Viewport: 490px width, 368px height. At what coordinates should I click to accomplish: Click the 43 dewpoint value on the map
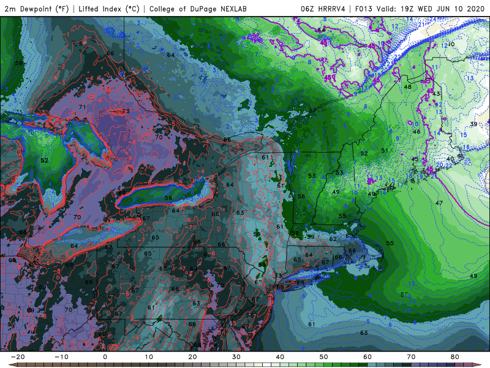coord(436,94)
